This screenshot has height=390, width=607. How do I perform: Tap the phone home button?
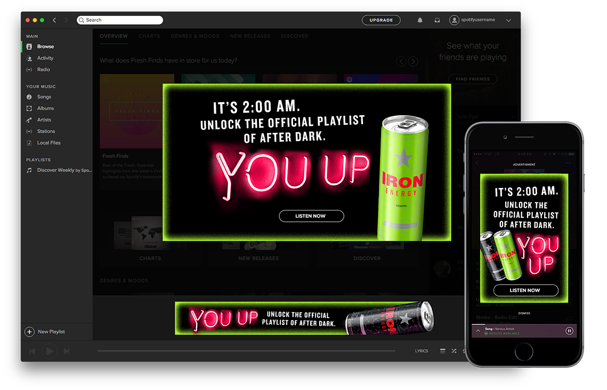pyautogui.click(x=524, y=352)
